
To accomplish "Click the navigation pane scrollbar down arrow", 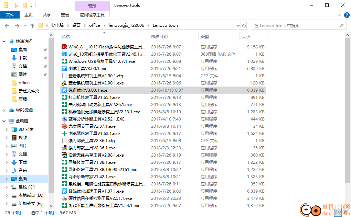I will coord(51,206).
